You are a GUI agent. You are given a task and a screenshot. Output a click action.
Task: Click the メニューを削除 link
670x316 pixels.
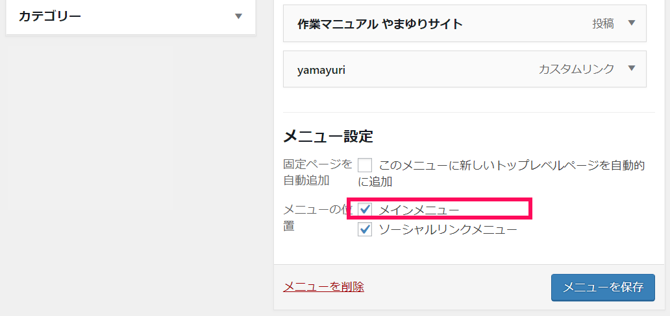(323, 287)
